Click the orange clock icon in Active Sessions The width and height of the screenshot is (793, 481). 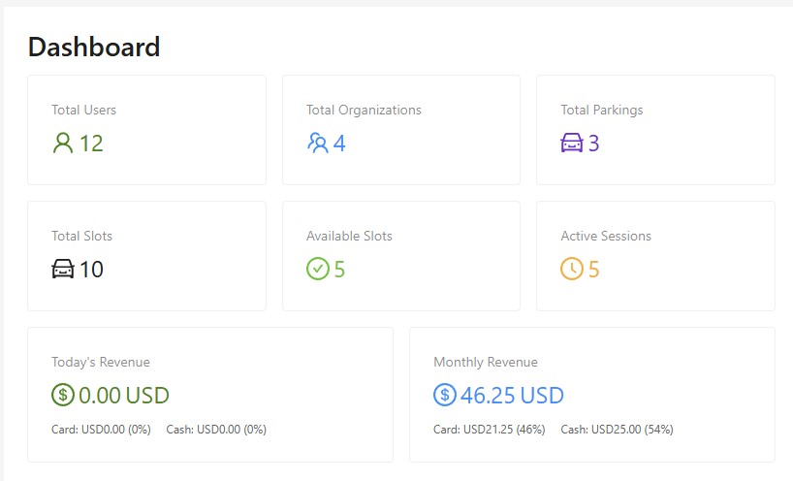point(572,270)
